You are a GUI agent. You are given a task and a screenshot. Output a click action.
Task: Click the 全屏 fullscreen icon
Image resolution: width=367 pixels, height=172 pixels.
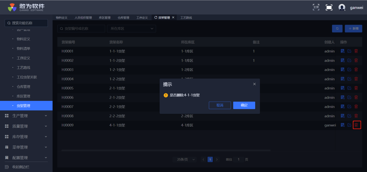click(316, 7)
